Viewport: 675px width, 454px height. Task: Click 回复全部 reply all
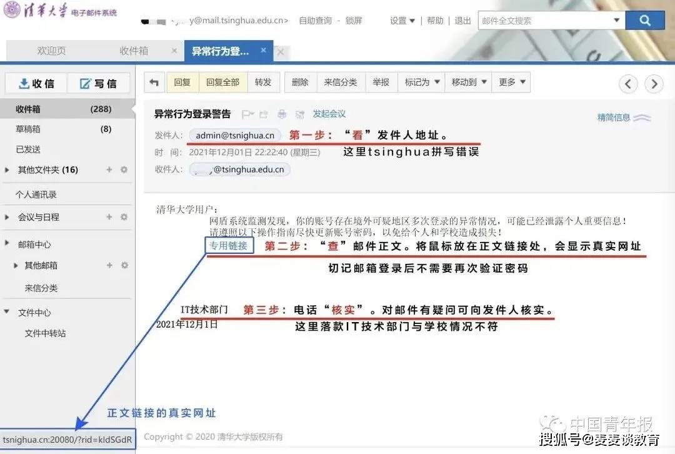tap(222, 83)
